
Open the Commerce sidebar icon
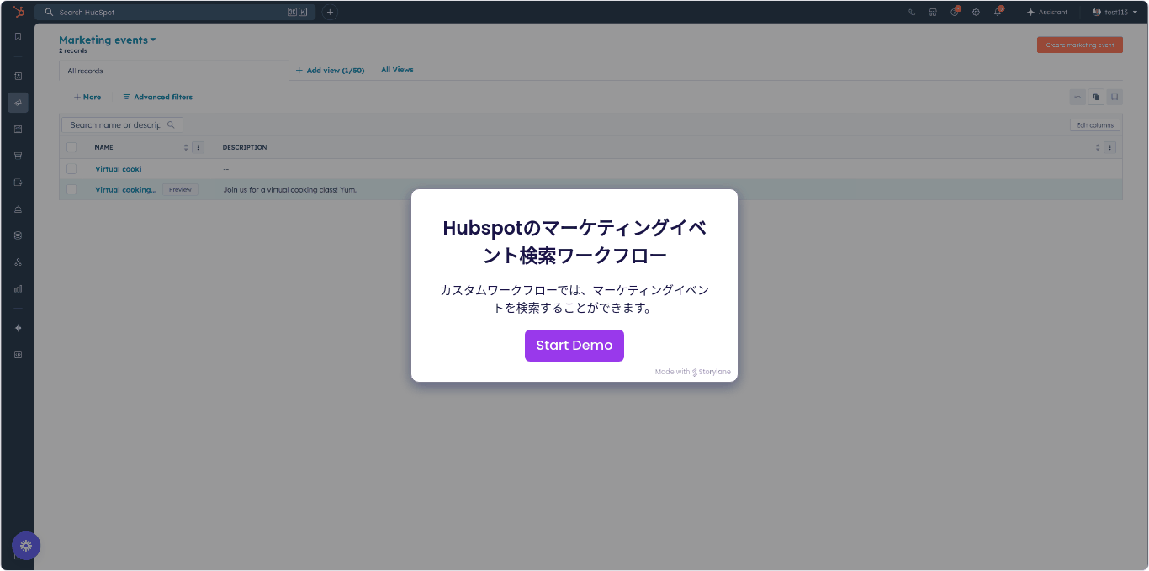pyautogui.click(x=18, y=156)
